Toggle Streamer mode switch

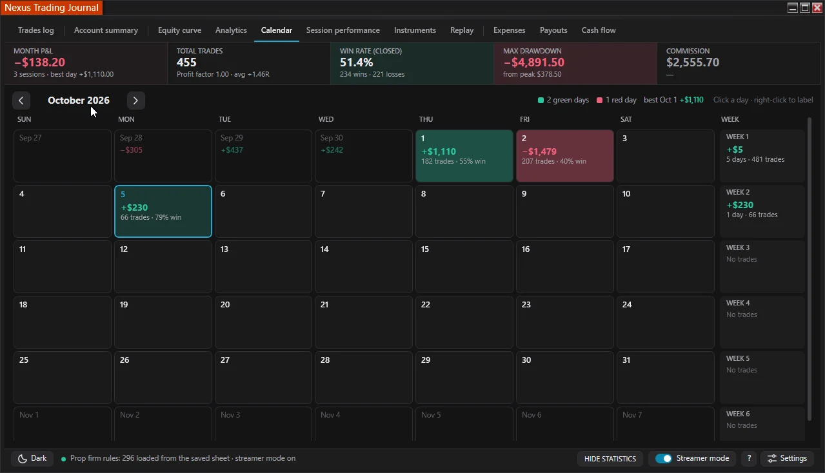point(664,459)
